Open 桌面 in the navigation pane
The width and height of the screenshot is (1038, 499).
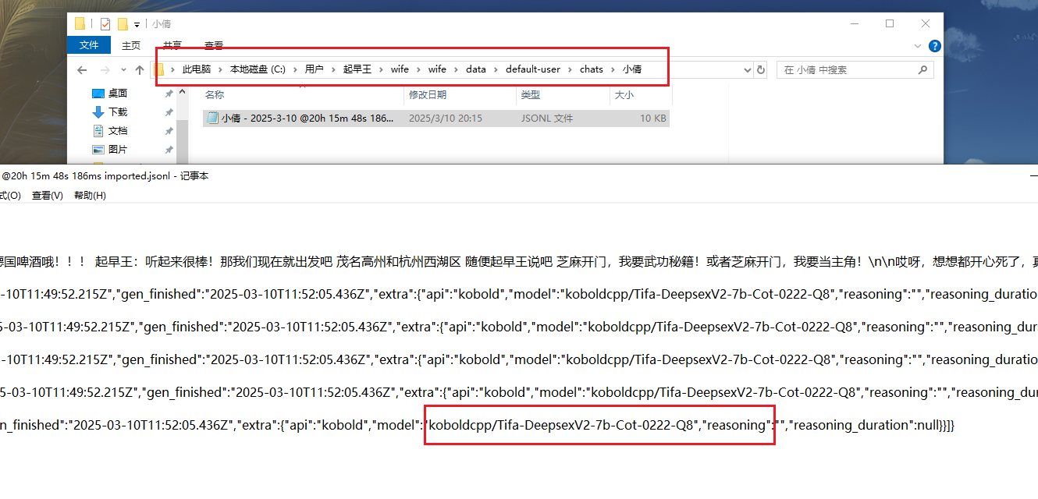tap(118, 94)
